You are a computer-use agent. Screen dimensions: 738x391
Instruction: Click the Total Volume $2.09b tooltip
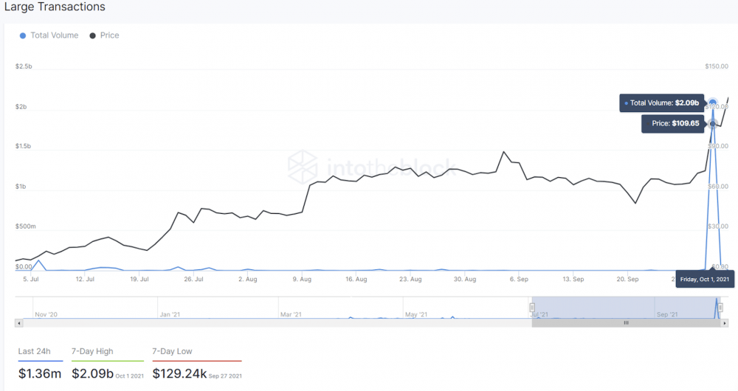point(662,103)
